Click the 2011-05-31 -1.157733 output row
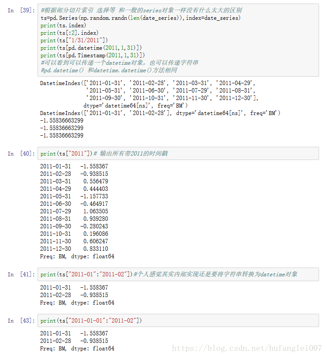 click(74, 197)
